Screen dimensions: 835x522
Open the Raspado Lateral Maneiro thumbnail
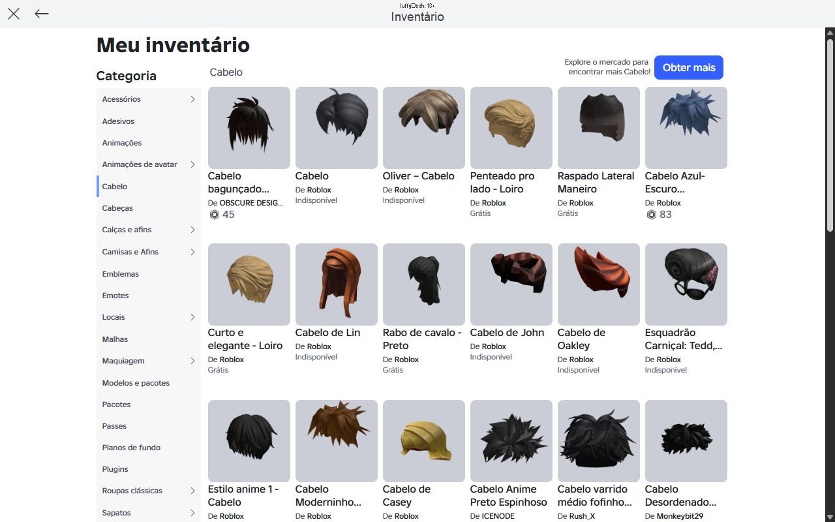(x=599, y=128)
